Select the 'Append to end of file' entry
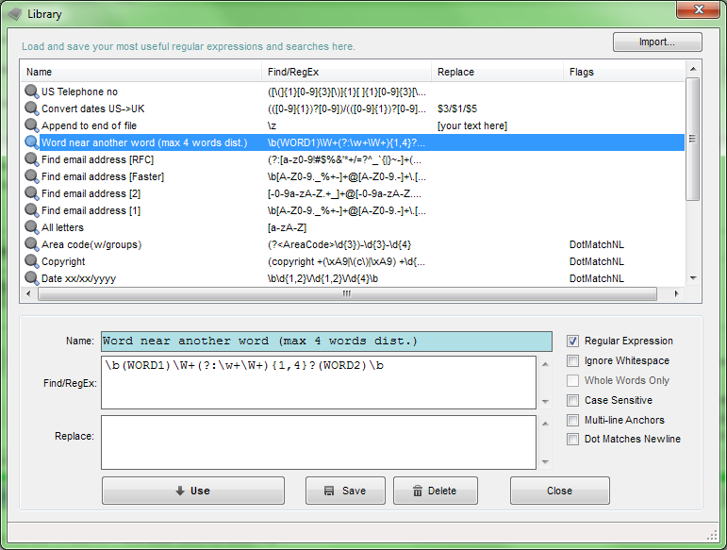 [x=353, y=125]
